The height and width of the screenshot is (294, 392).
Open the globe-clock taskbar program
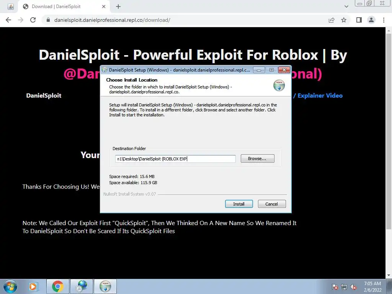pos(82,286)
